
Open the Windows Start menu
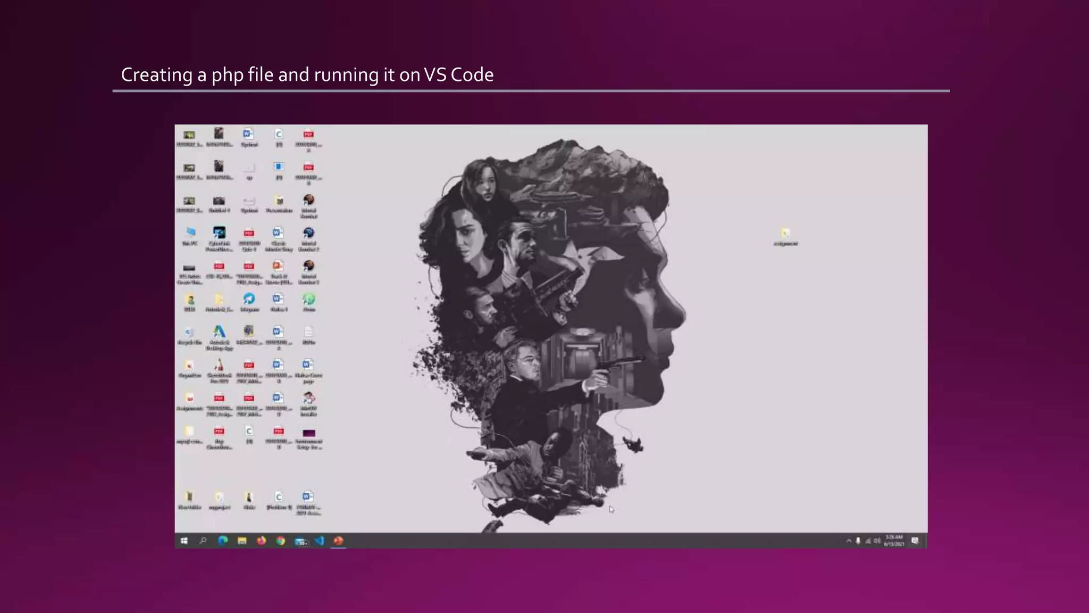pos(184,541)
